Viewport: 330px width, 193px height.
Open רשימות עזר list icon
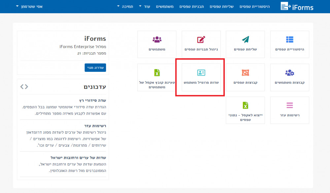click(290, 105)
